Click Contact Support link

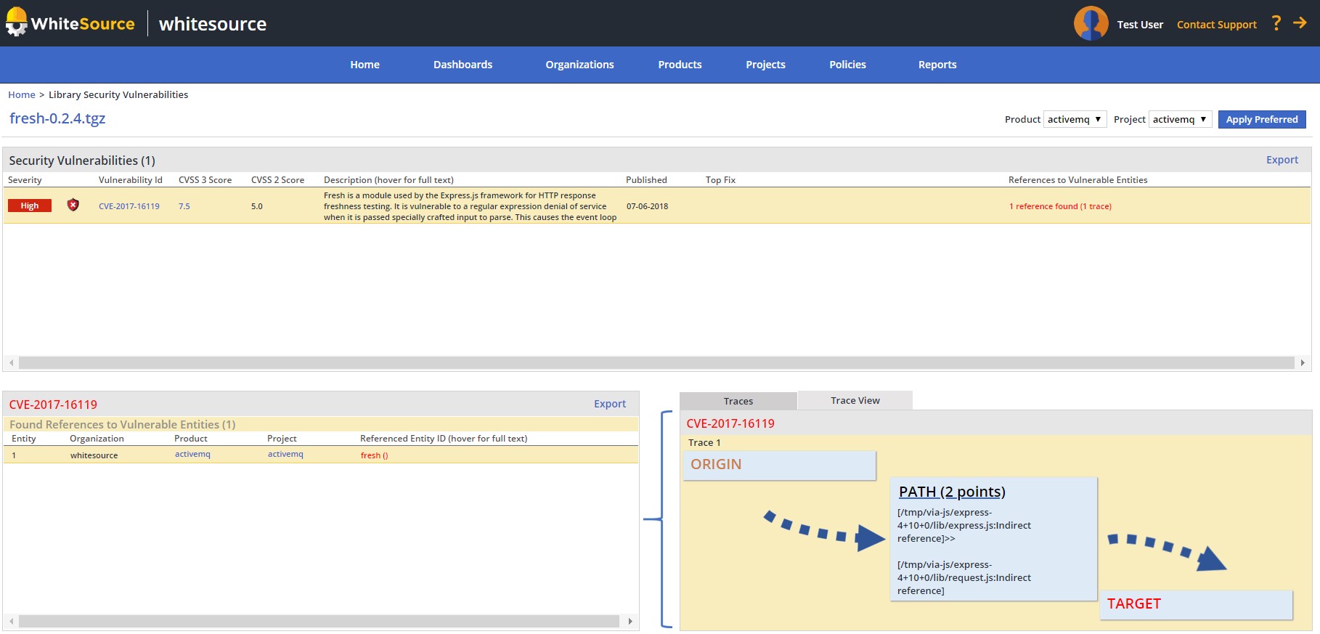point(1216,25)
